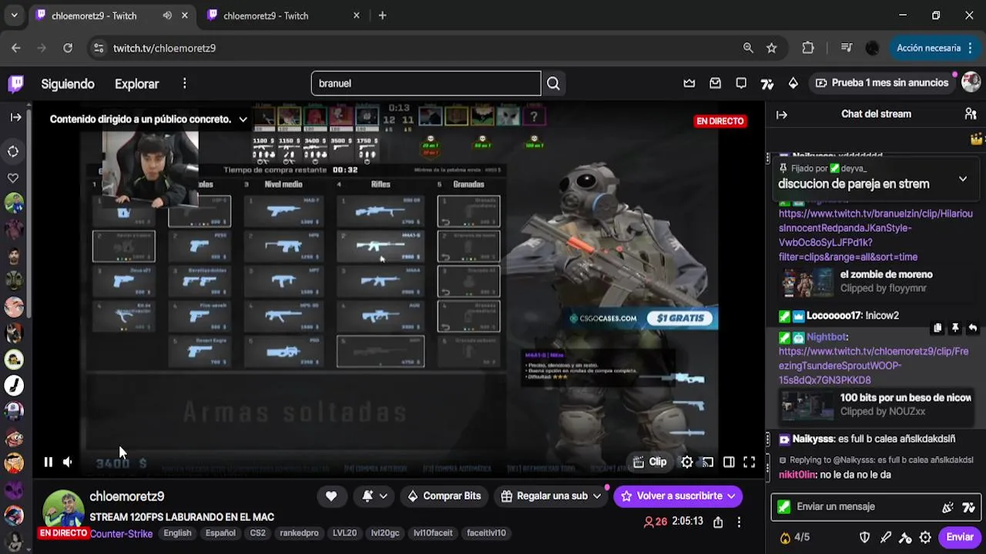986x554 pixels.
Task: Expand the pinned chat message
Action: (x=963, y=179)
